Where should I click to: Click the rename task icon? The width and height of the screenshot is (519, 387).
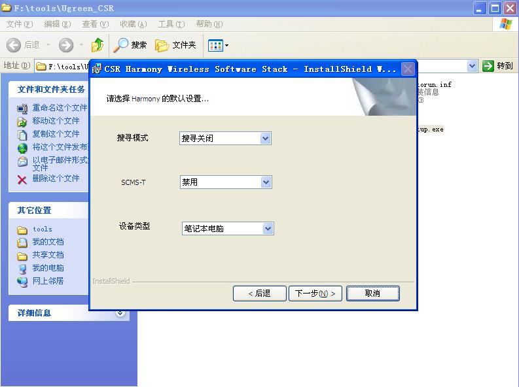(22, 109)
